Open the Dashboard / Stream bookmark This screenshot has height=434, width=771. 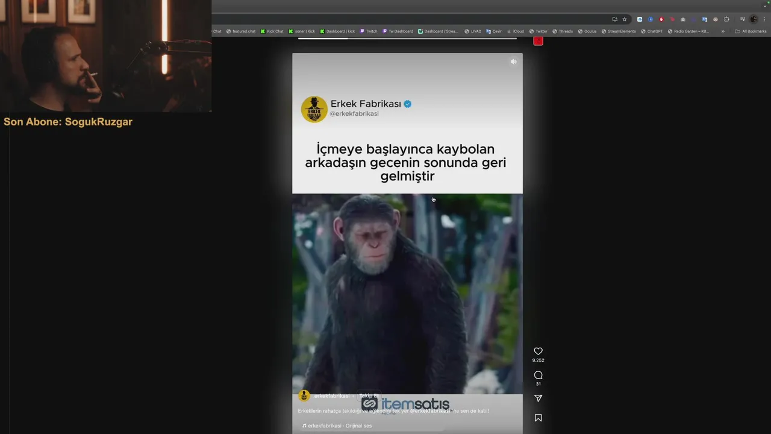(x=438, y=31)
